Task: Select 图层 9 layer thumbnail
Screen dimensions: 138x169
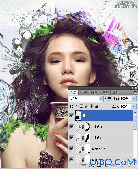Action: pos(78,115)
